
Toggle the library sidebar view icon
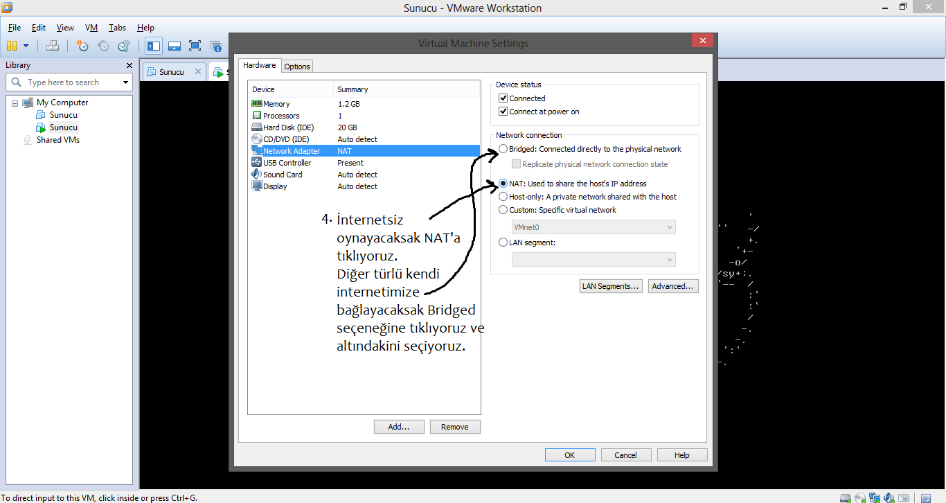[154, 46]
